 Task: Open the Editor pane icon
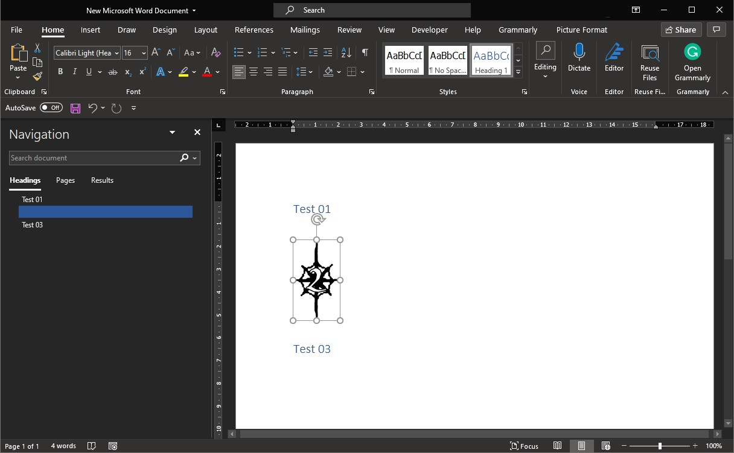614,52
